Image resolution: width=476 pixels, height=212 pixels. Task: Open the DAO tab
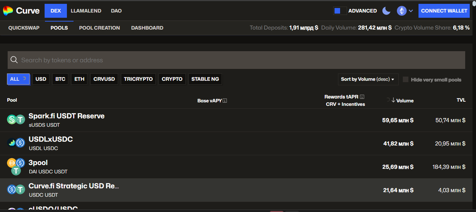pos(116,11)
